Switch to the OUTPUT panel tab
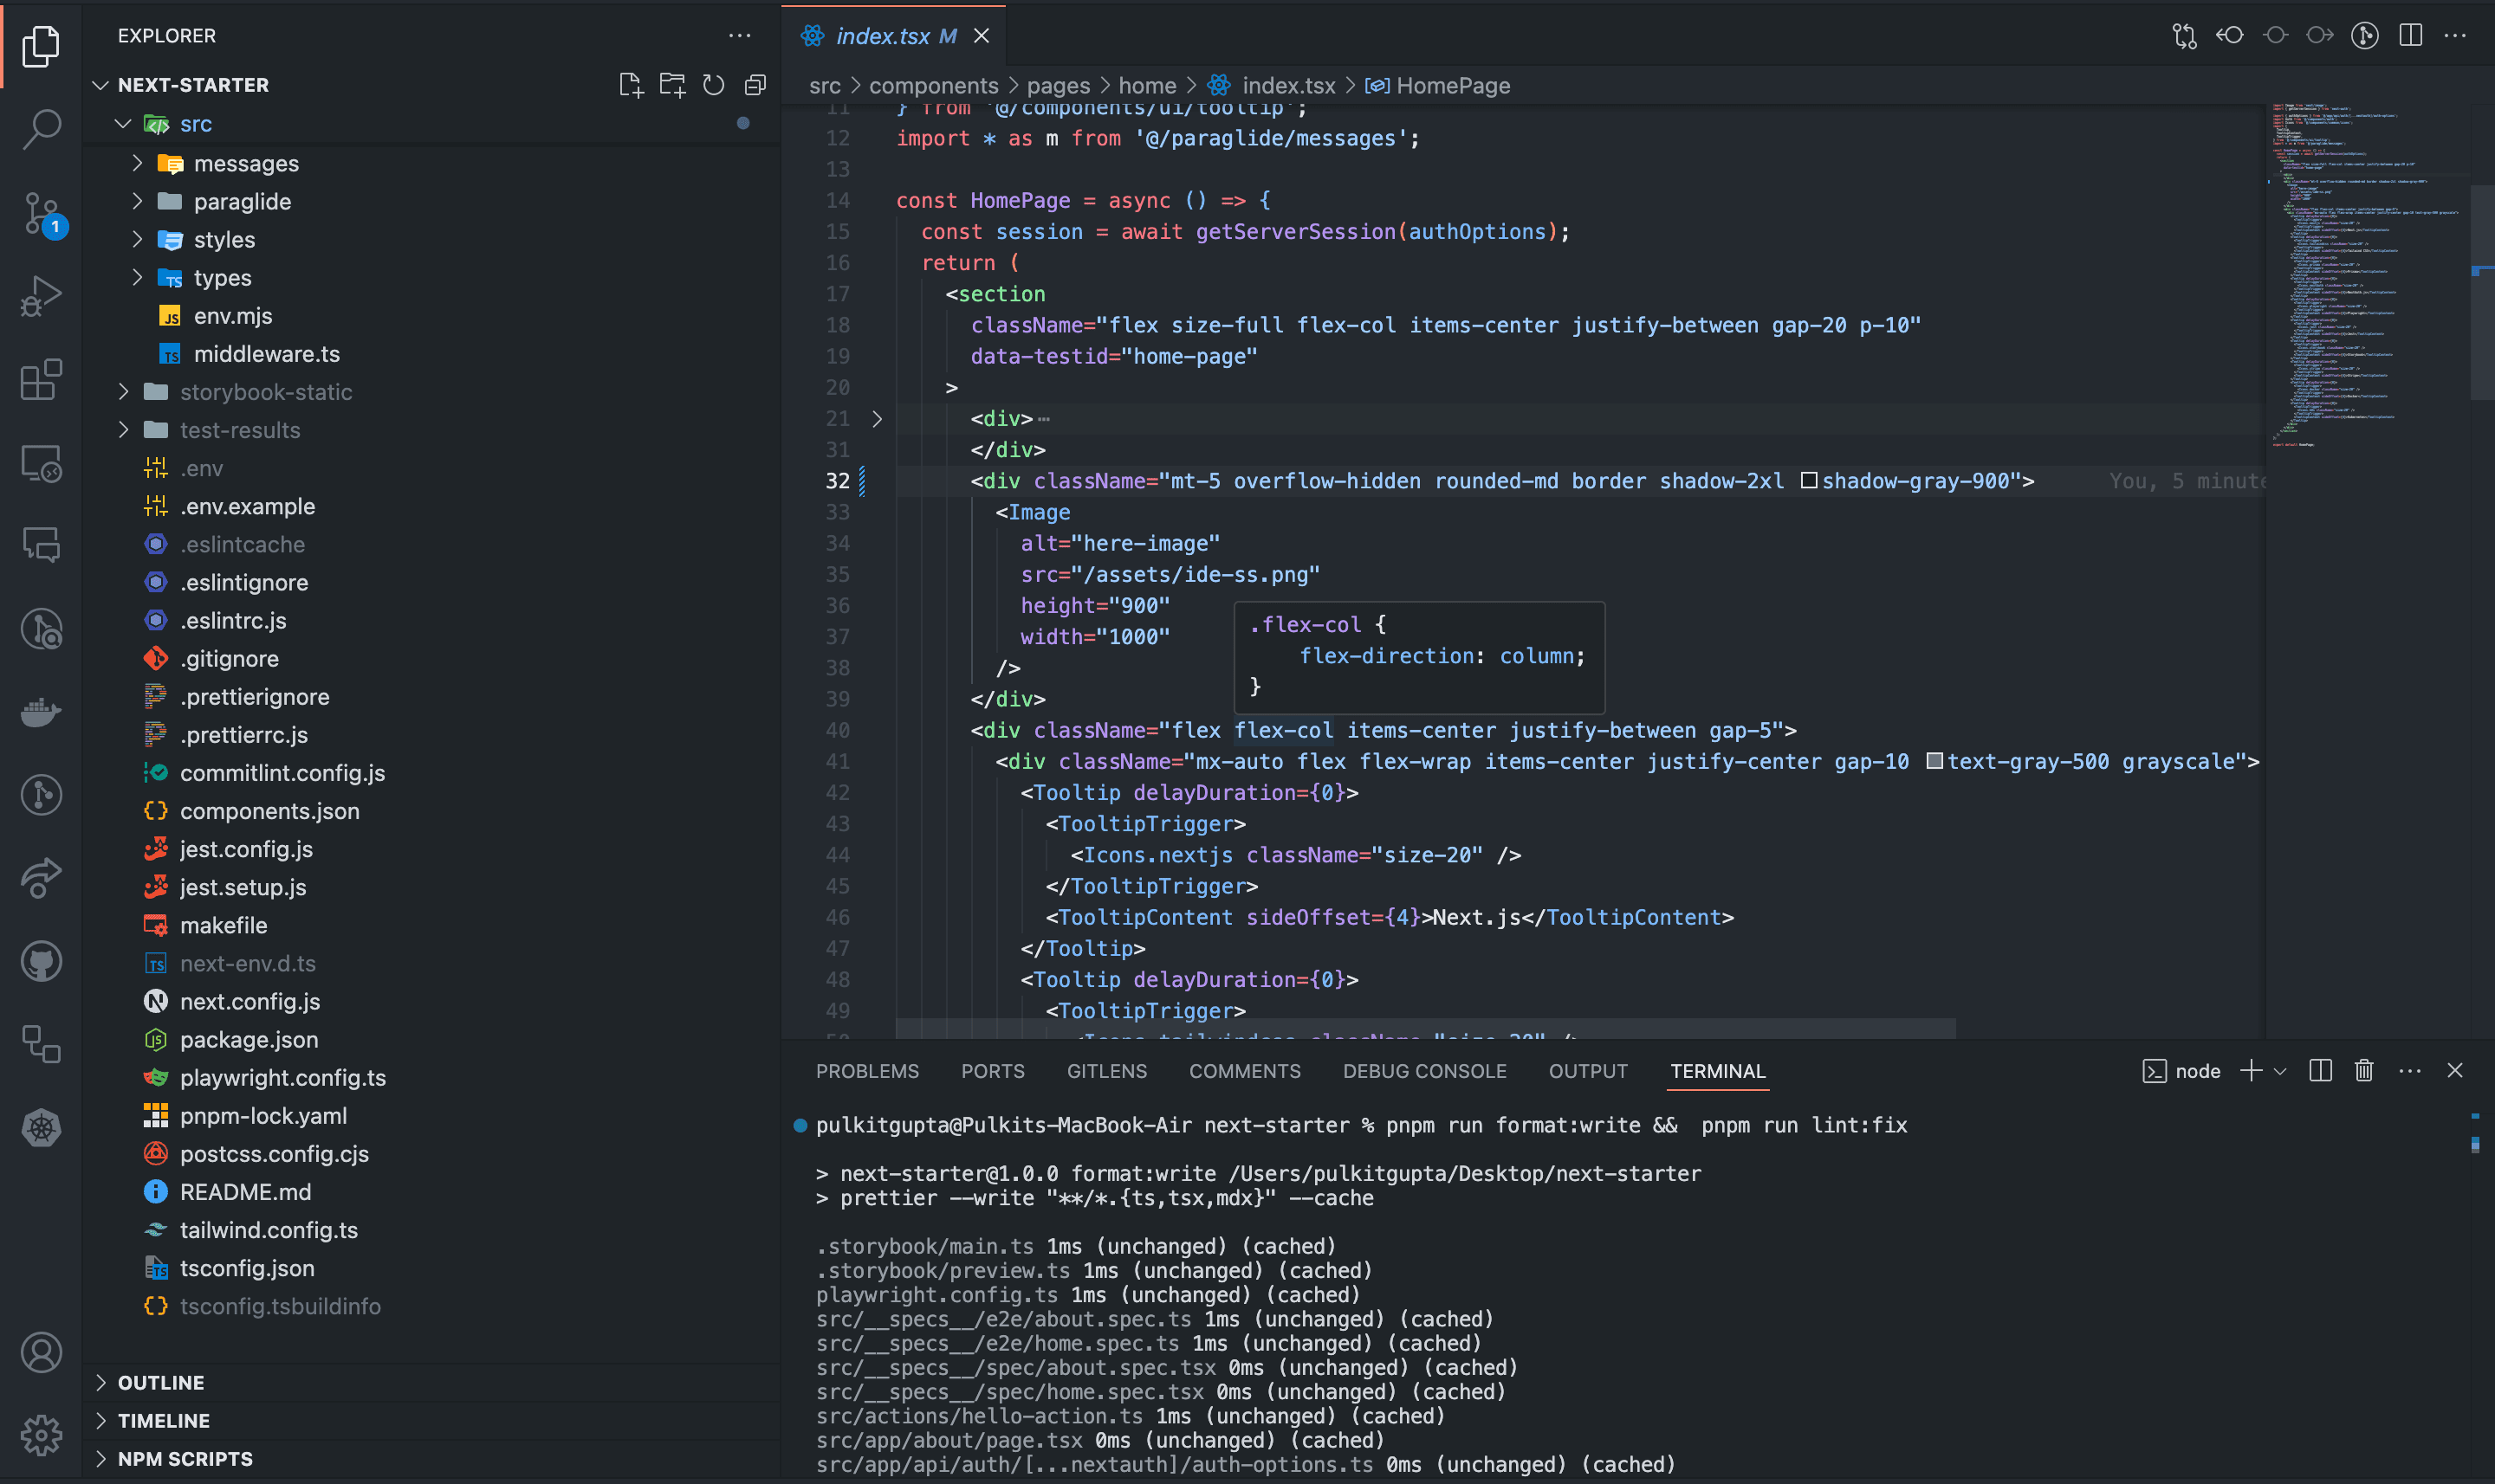The width and height of the screenshot is (2495, 1484). [1588, 1071]
